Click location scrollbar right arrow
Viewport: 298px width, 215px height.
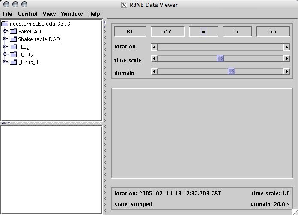286,47
